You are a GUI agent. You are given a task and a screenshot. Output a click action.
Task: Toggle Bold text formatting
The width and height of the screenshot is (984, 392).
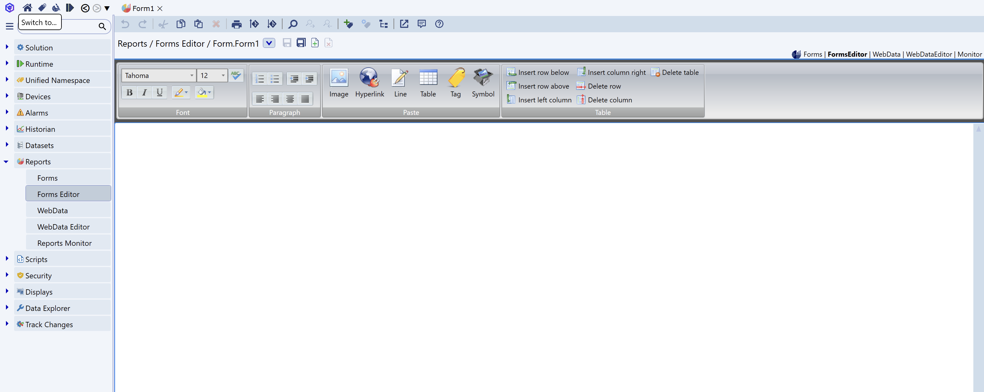pyautogui.click(x=130, y=92)
